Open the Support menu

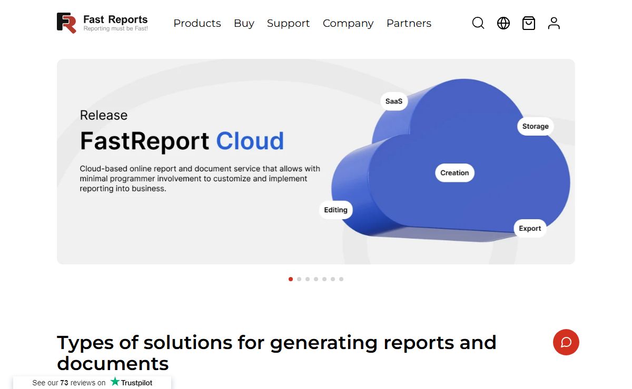pos(288,23)
